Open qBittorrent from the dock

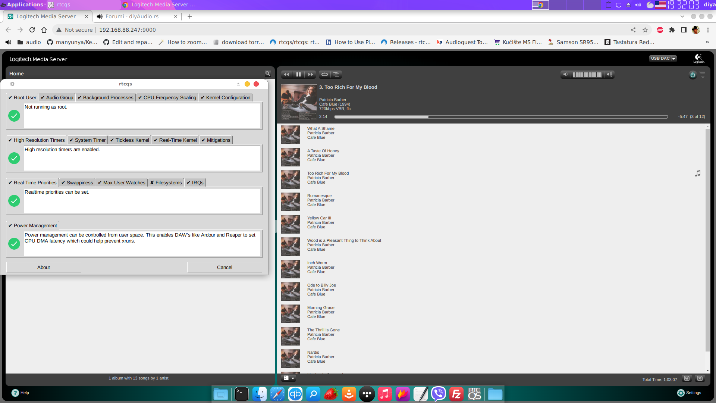[295, 394]
